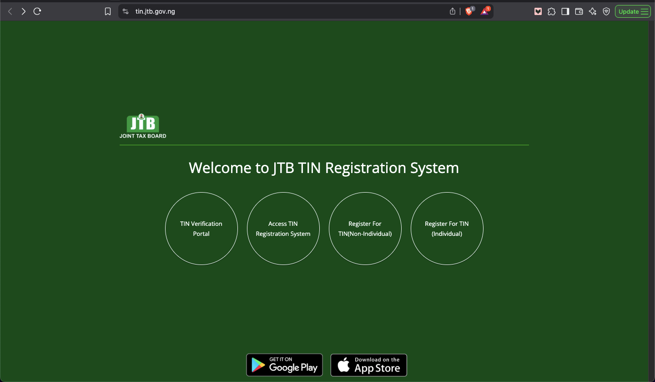Viewport: 655px width, 382px height.
Task: Click the green Update button
Action: pos(628,11)
